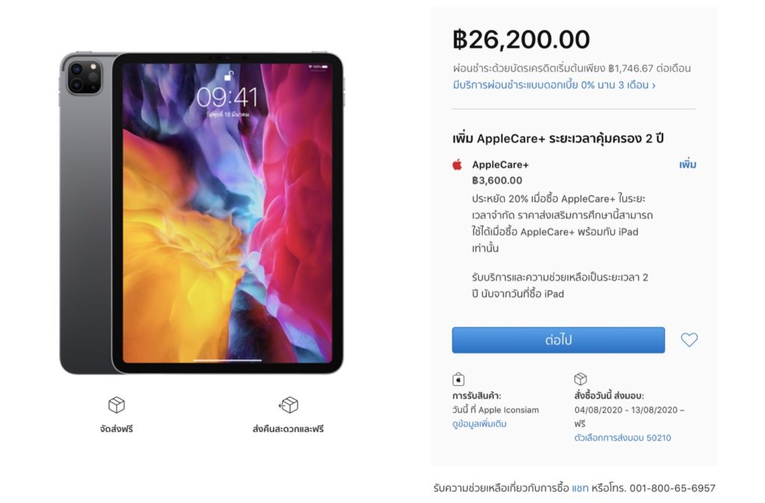
Task: Click the iPad Pro product image
Action: [202, 213]
